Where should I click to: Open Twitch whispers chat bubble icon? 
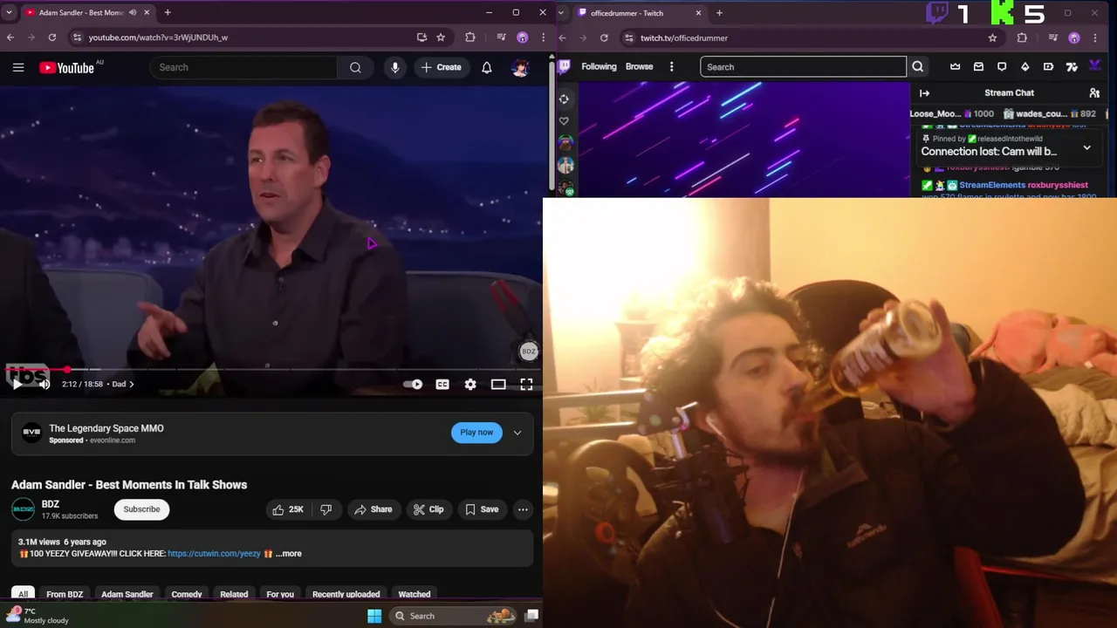point(1002,66)
